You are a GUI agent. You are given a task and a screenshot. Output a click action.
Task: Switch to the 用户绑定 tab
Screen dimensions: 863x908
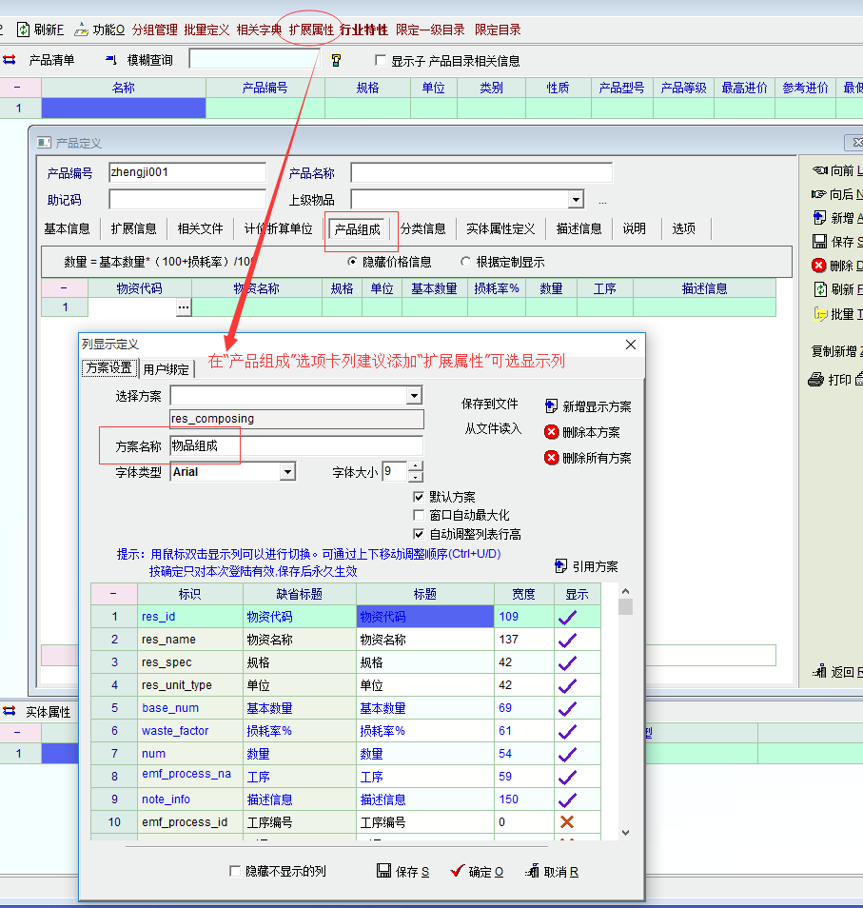pos(167,369)
